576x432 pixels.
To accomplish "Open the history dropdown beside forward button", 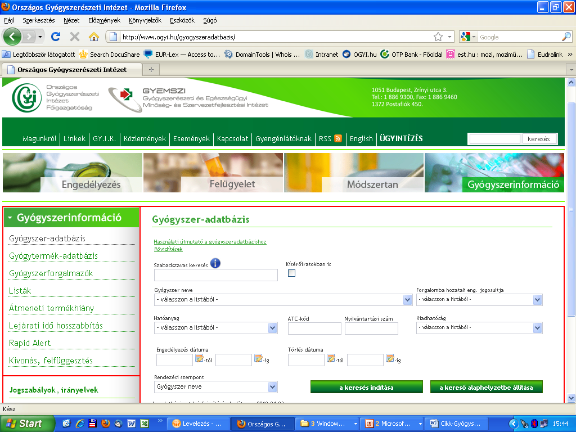I will pyautogui.click(x=40, y=37).
